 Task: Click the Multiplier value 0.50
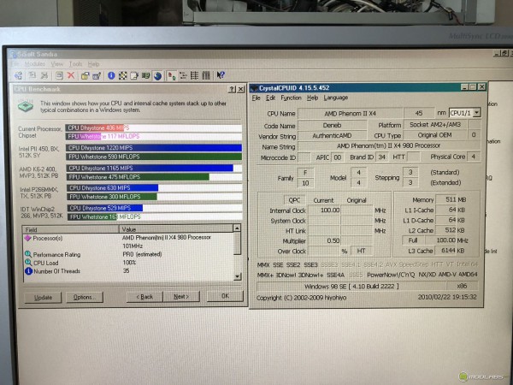[324, 240]
